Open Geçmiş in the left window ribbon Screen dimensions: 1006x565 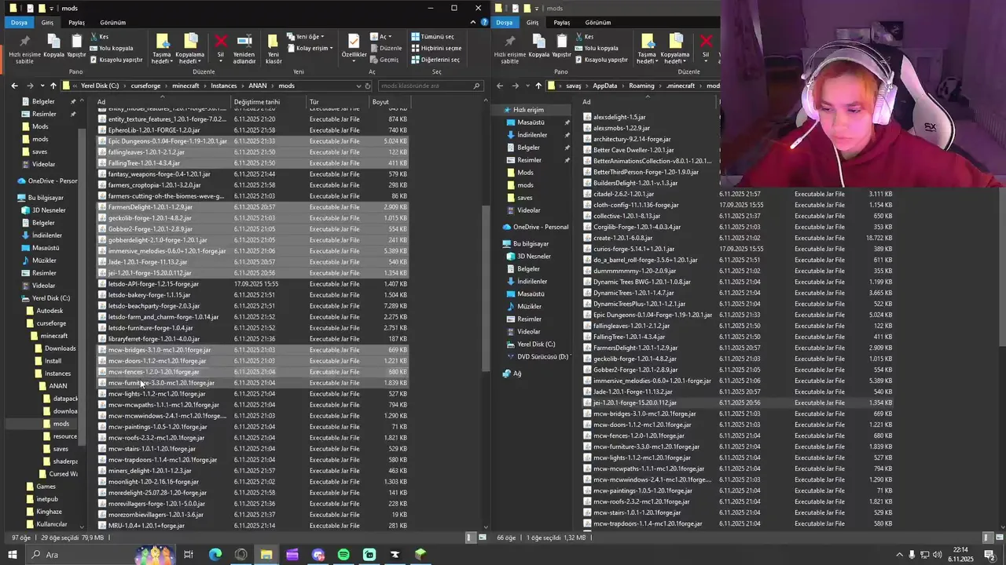[384, 60]
